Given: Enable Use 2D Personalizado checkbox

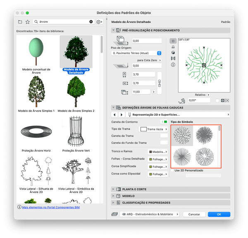Looking at the screenshot, I should (x=172, y=171).
